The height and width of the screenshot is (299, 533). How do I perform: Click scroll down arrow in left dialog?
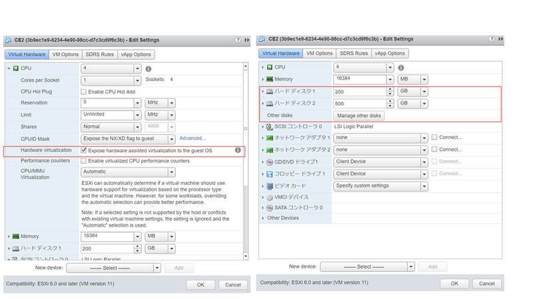(246, 256)
